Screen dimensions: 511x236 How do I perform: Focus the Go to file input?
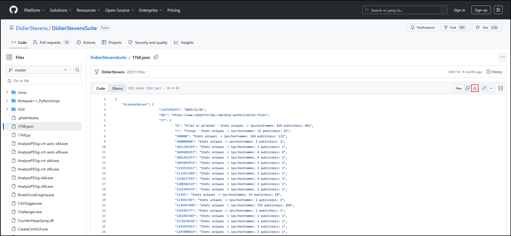click(43, 81)
